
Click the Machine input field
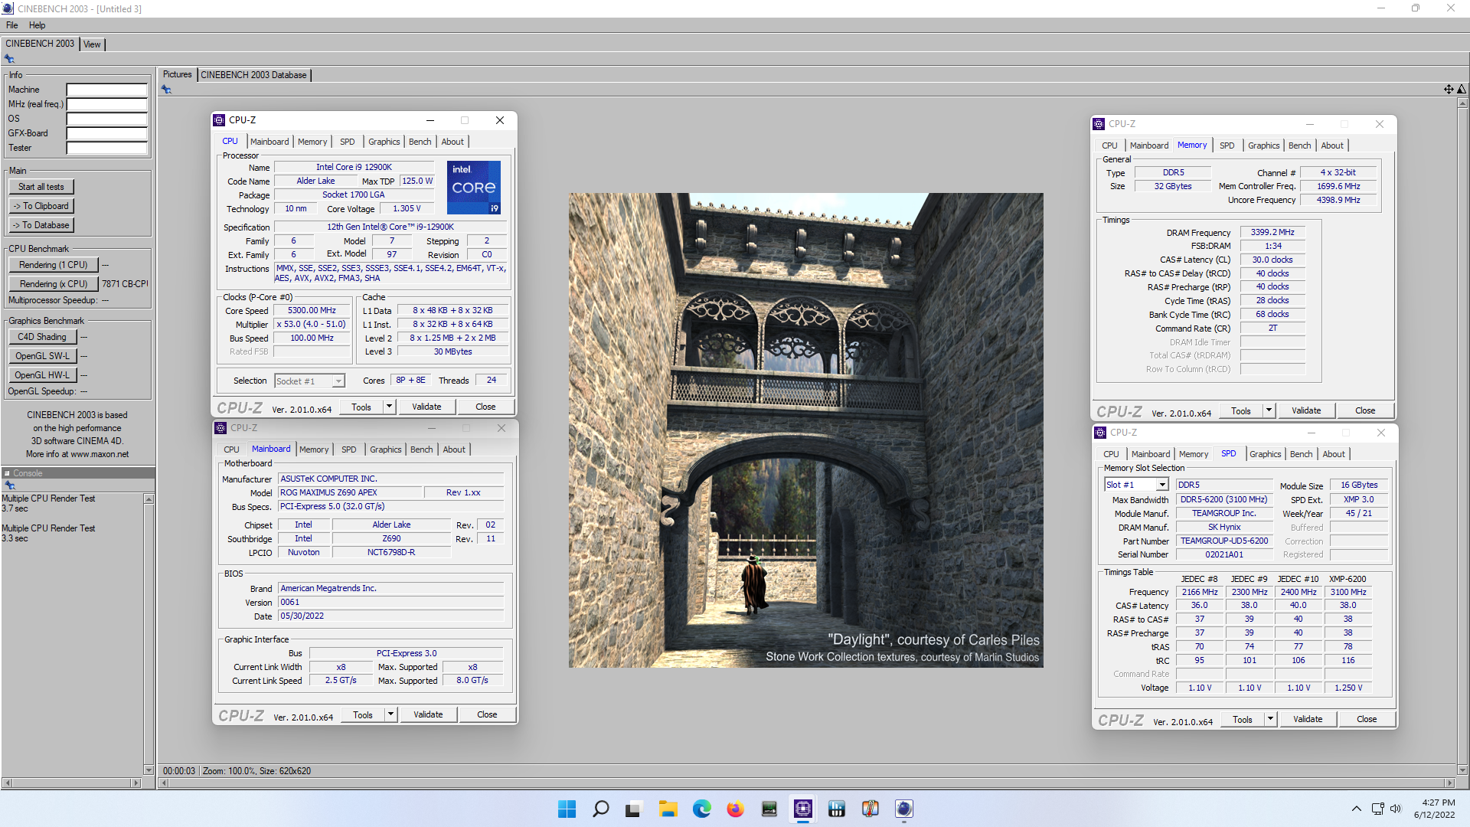(106, 90)
